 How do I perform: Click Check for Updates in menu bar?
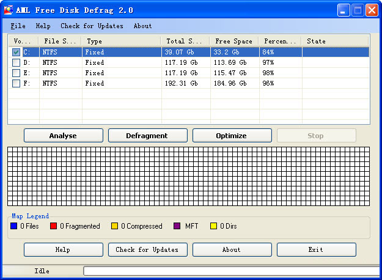pos(92,26)
